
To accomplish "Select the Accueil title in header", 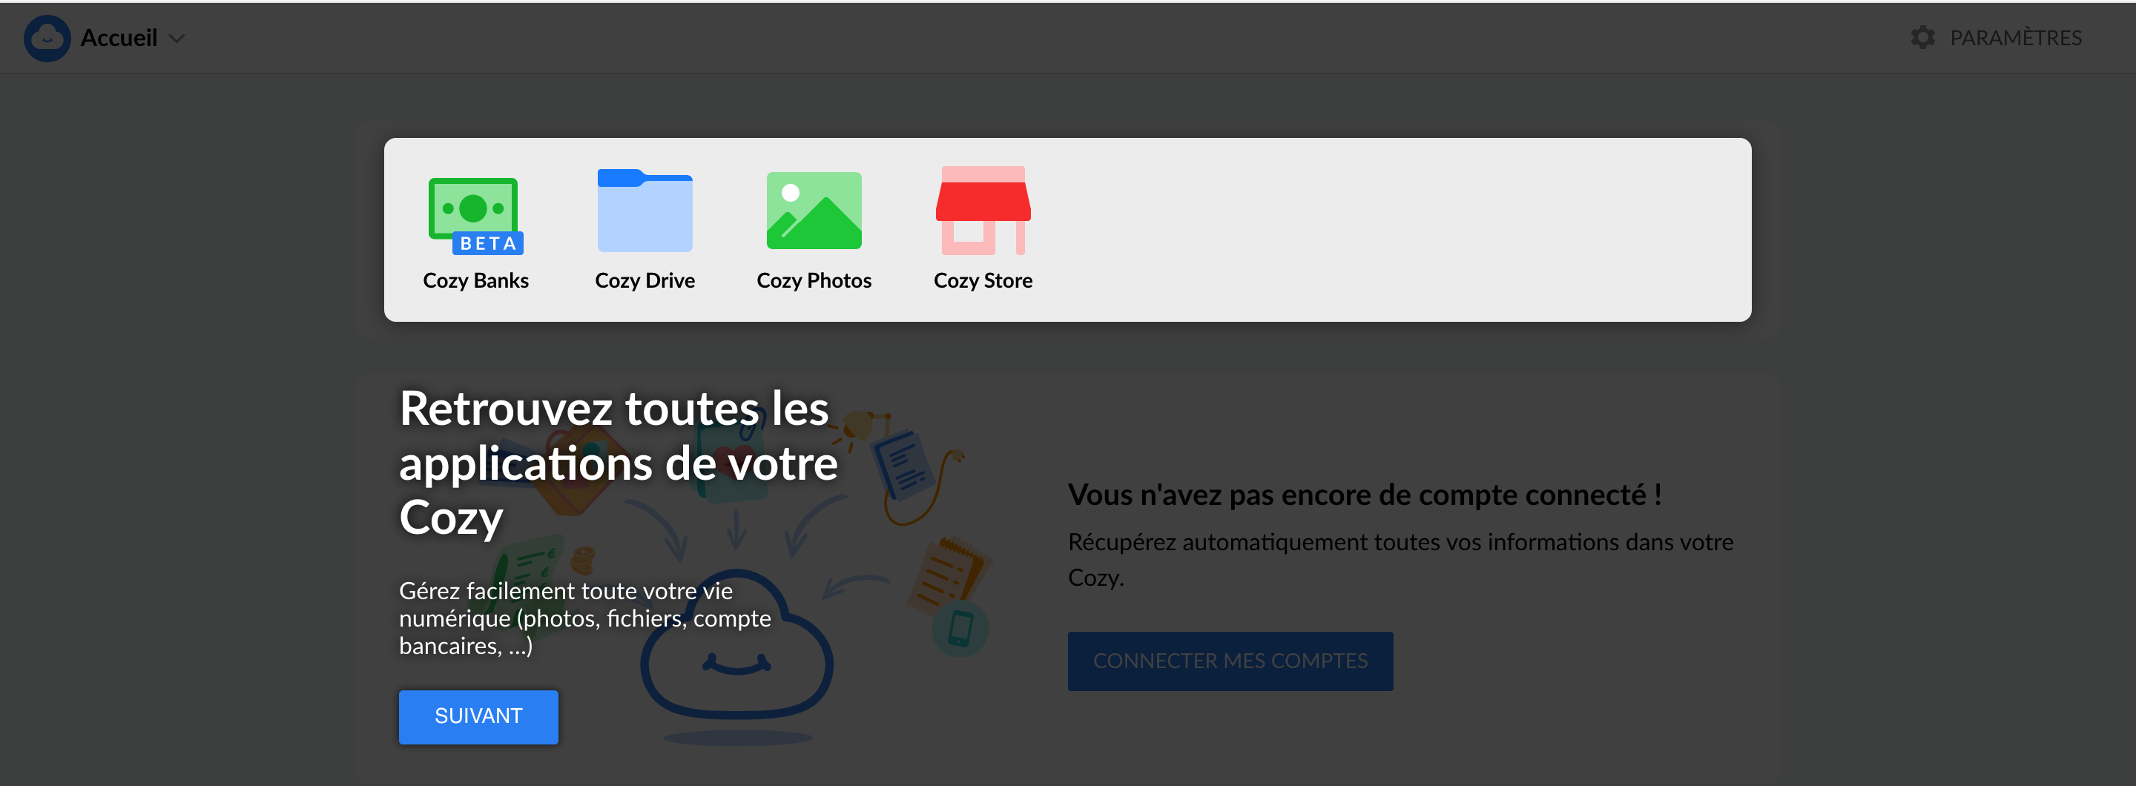I will point(119,38).
